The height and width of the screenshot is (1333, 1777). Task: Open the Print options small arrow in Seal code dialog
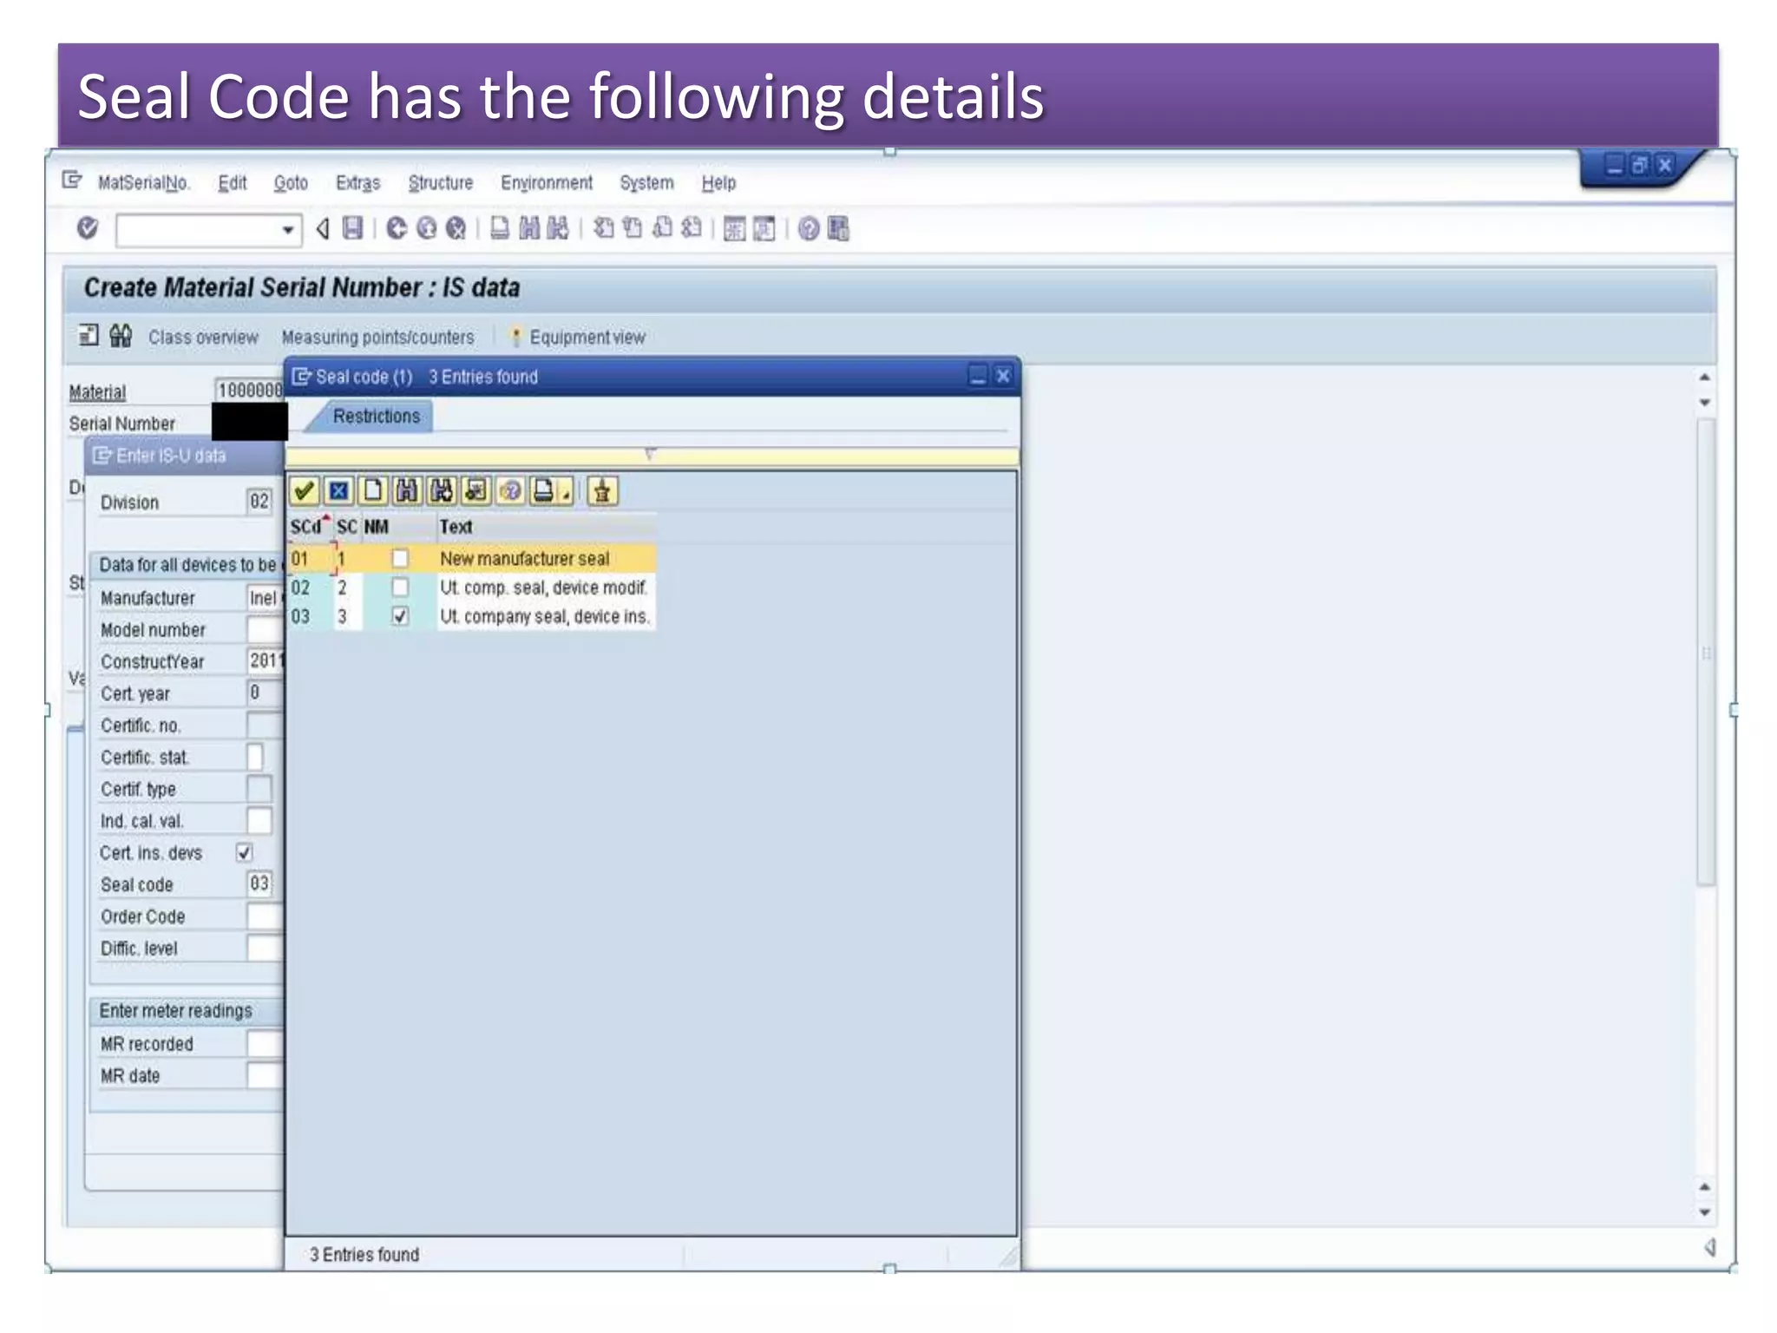(566, 493)
